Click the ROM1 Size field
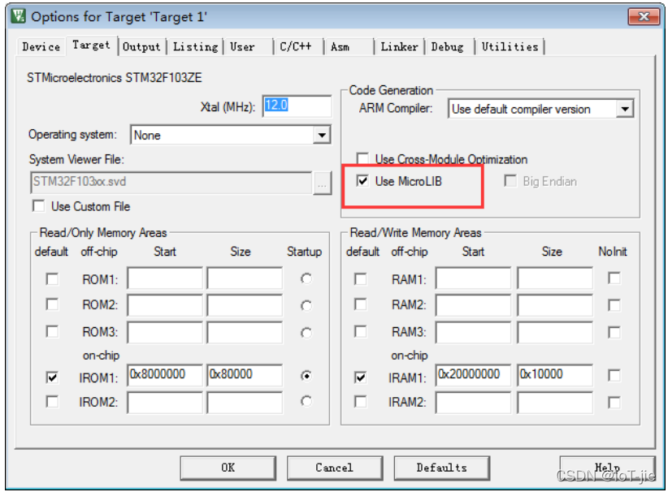The width and height of the screenshot is (668, 492). tap(245, 278)
